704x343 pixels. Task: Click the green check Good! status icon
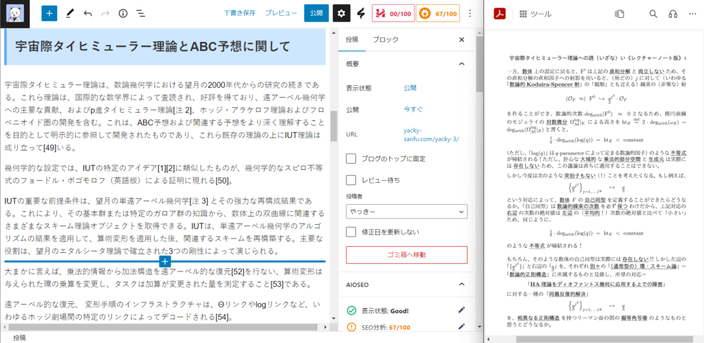pos(351,310)
